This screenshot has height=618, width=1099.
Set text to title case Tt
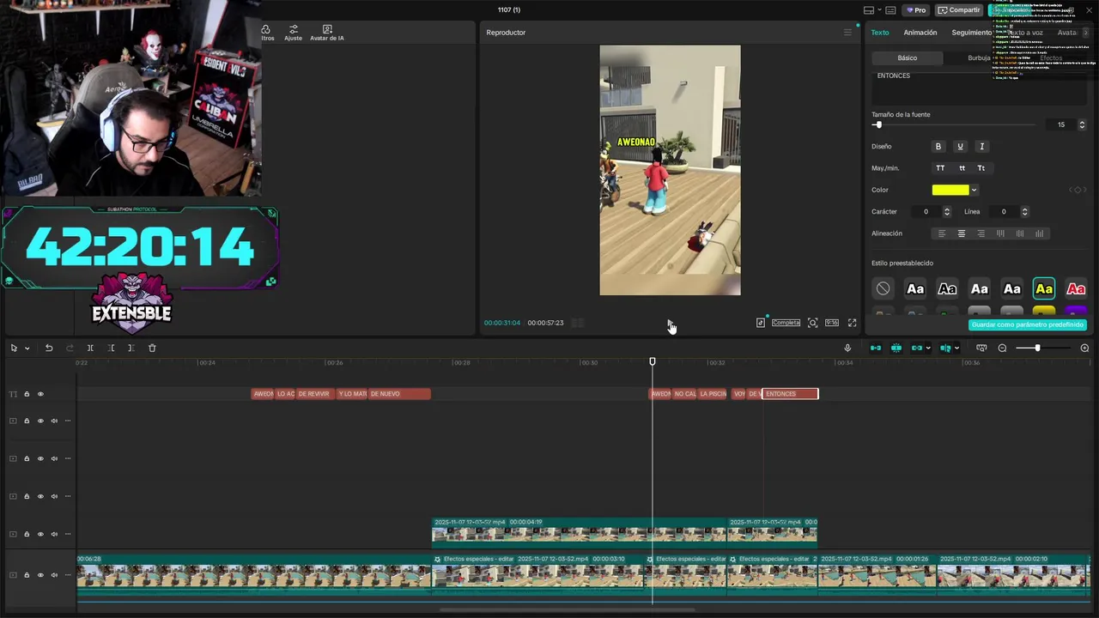click(x=981, y=168)
